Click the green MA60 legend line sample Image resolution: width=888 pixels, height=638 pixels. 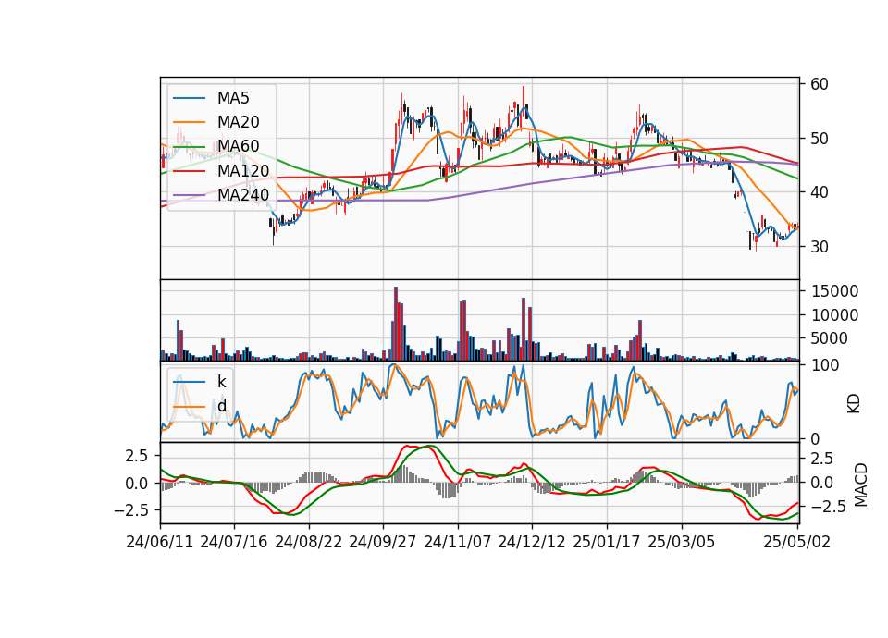tap(189, 146)
